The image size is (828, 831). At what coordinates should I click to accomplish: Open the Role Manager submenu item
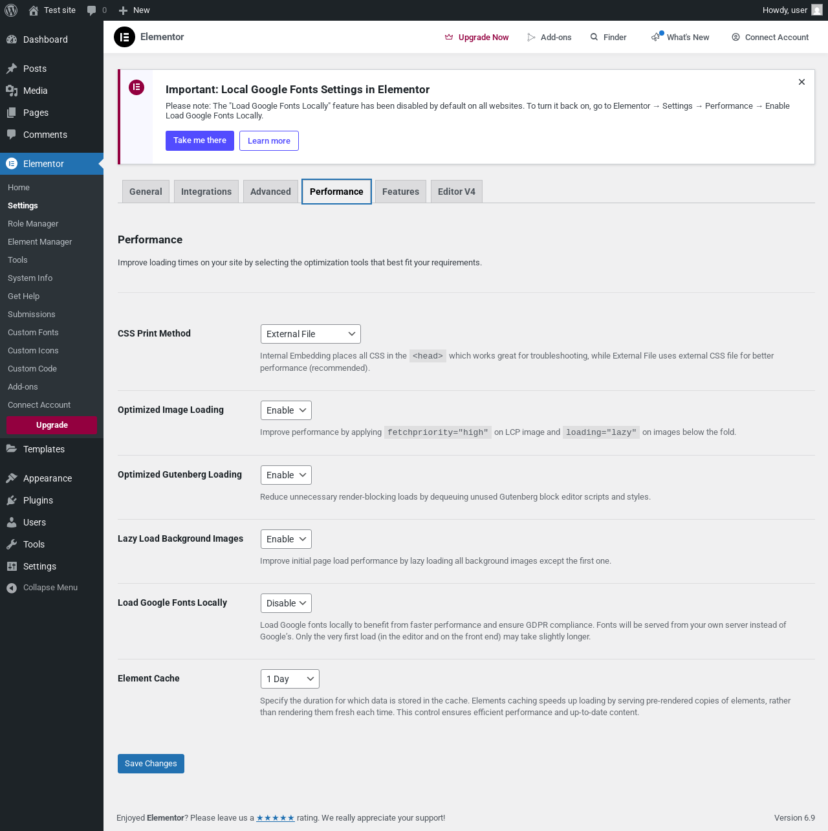coord(33,224)
